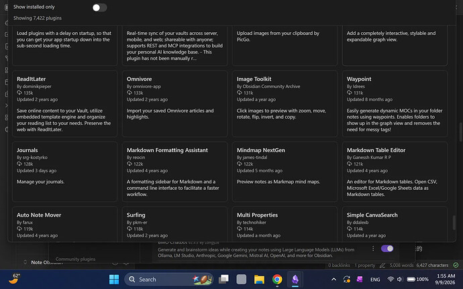Disable the BMO Chatbot plugin toggle
The image size is (463, 289).
(x=387, y=249)
